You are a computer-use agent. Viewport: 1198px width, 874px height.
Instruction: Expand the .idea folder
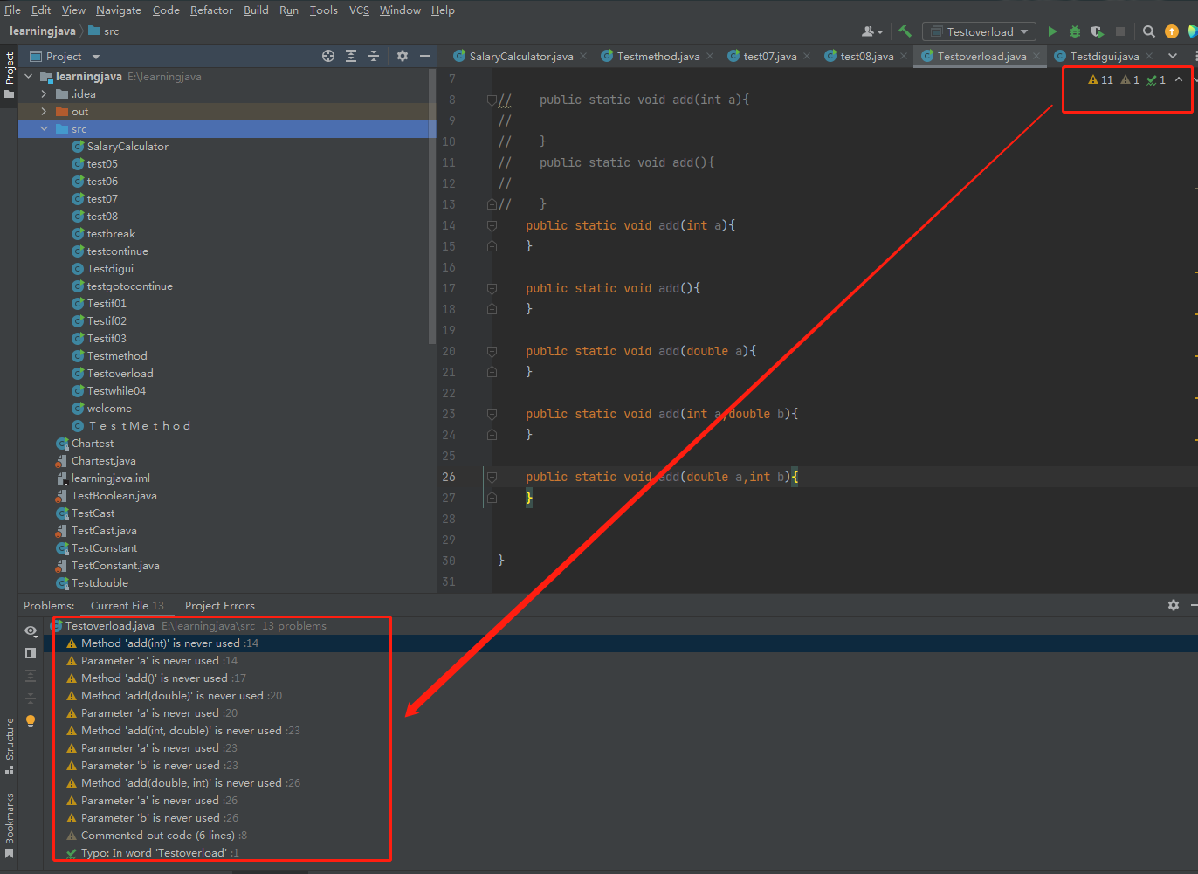coord(44,94)
